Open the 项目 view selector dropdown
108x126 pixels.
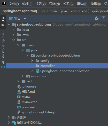click(x=25, y=19)
